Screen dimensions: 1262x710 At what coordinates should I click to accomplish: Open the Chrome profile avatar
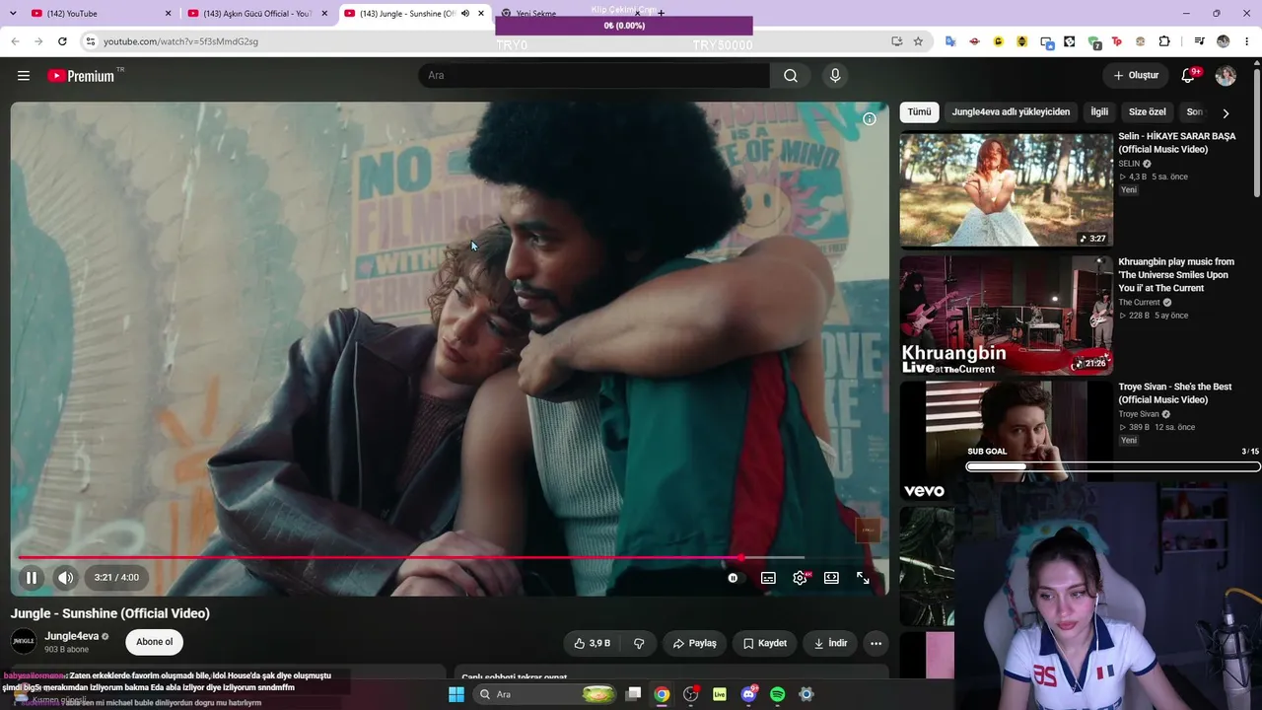[1224, 41]
